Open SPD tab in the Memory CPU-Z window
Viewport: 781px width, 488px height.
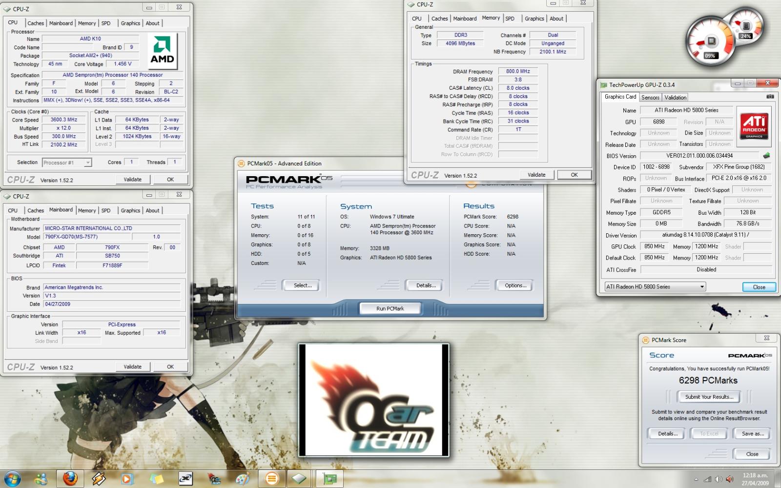[510, 19]
